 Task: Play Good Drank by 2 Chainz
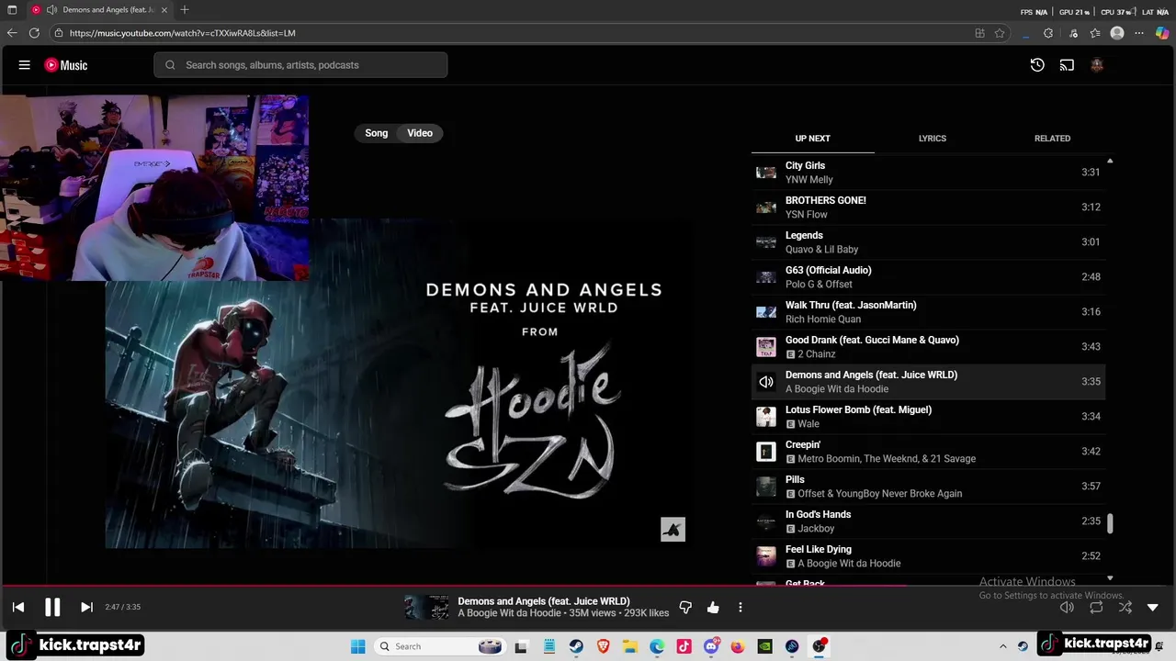tap(928, 347)
